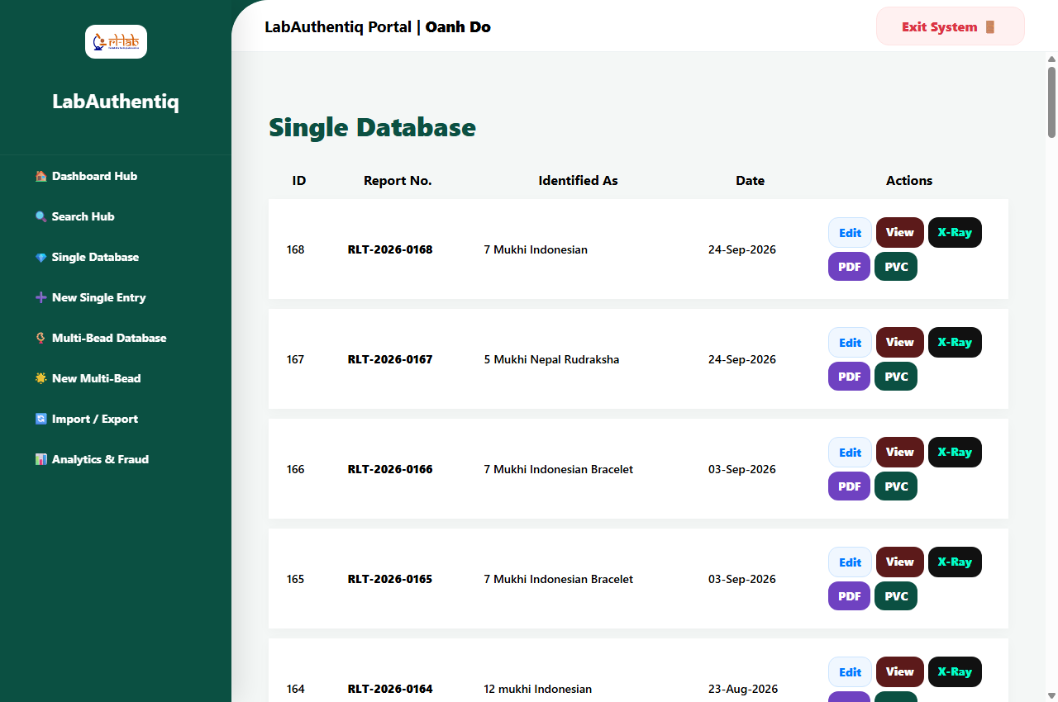Download PDF for report RLT-2026-0168
The height and width of the screenshot is (702, 1058).
coord(849,267)
